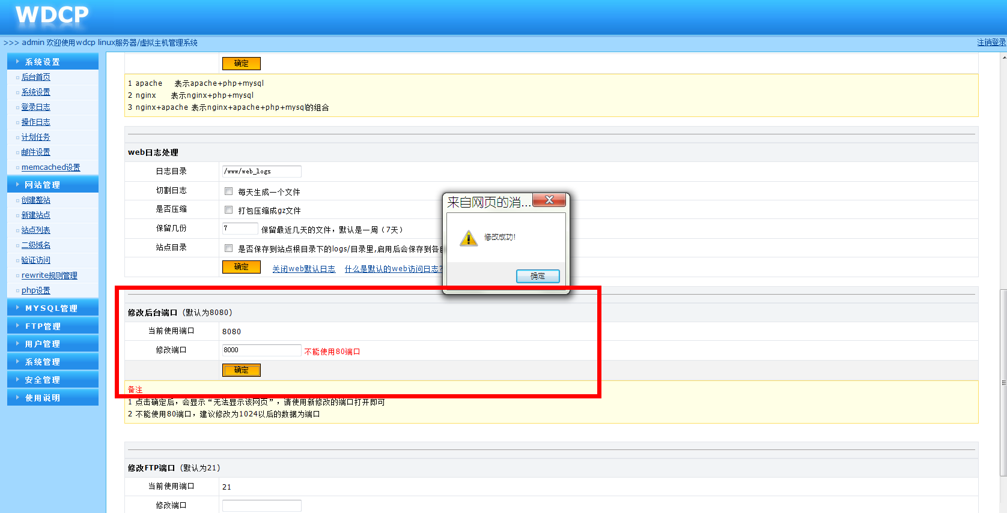Open the 二级域名 sidebar link
The height and width of the screenshot is (513, 1007).
[x=36, y=245]
